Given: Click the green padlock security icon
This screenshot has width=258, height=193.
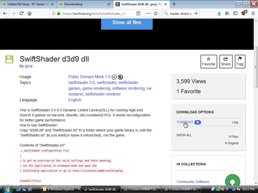Looking at the screenshot, I should click(58, 14).
